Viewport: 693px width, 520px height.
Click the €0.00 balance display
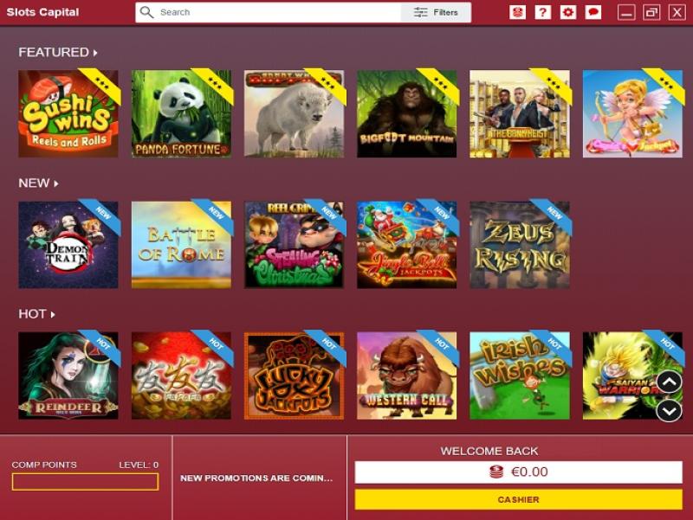518,472
